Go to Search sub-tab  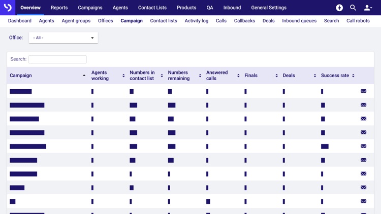pos(331,21)
